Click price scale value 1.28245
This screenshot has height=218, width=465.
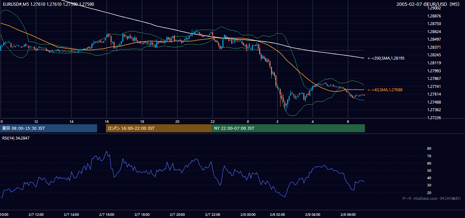click(434, 55)
